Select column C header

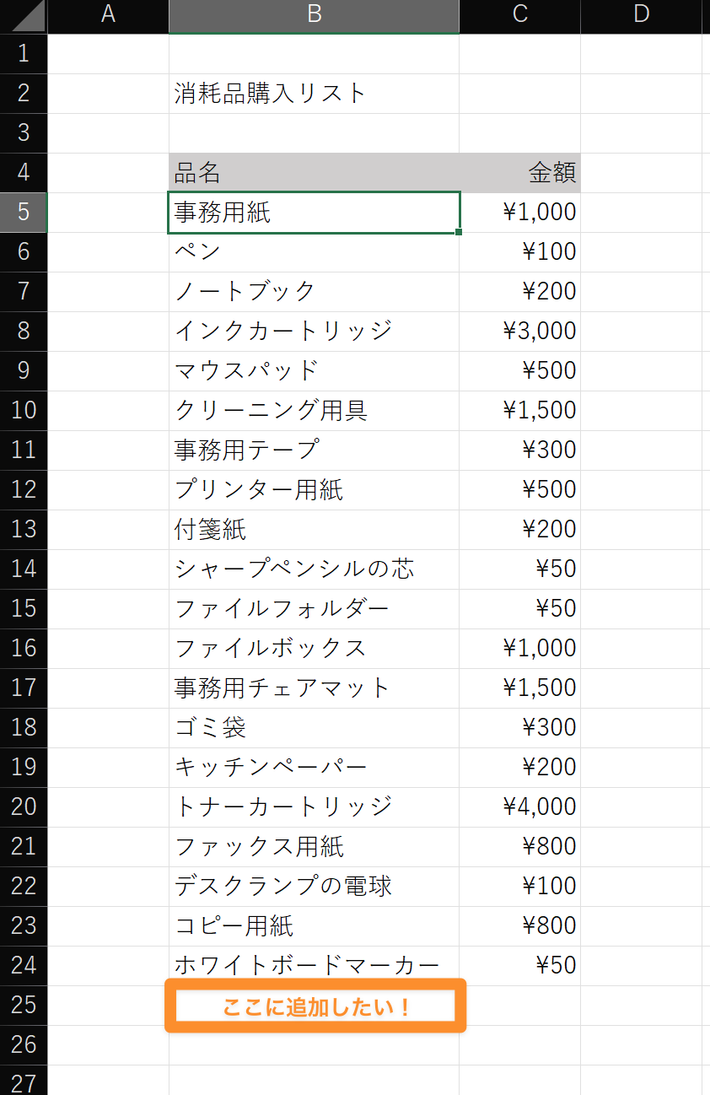click(519, 17)
